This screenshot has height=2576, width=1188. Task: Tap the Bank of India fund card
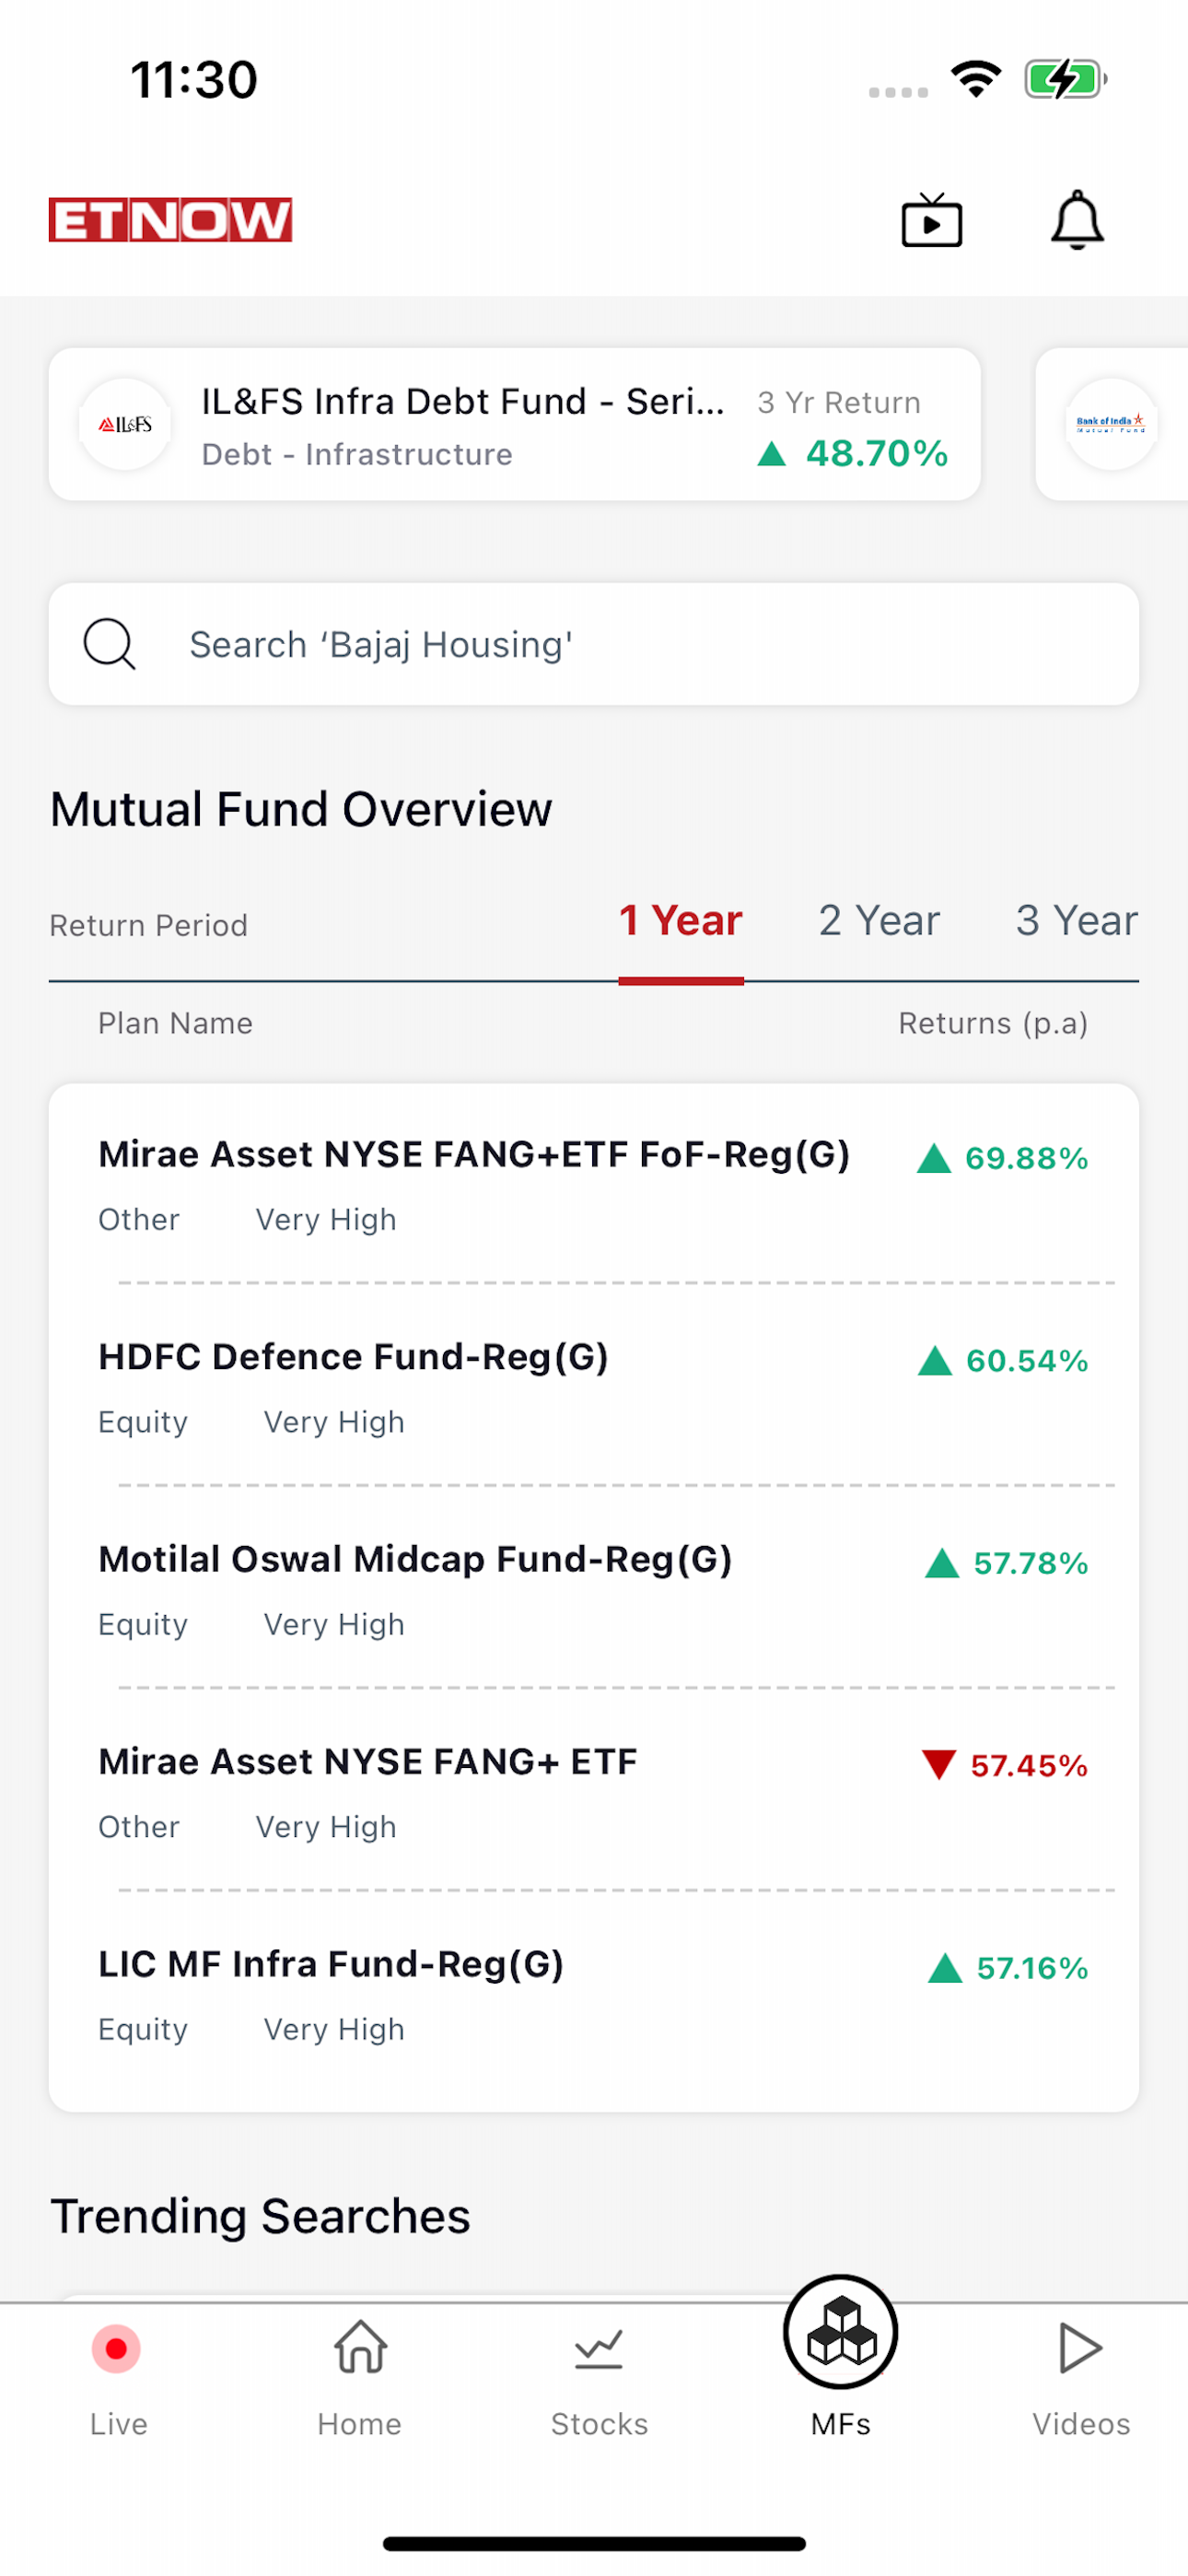coord(1112,425)
